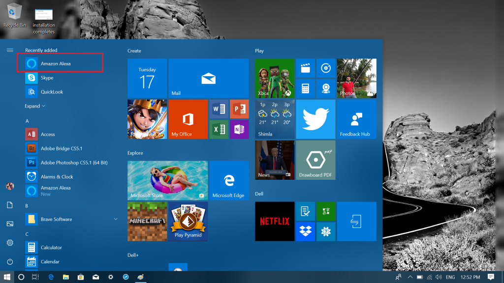Launch PowerPoint from the small tile
Image resolution: width=504 pixels, height=283 pixels.
point(240,109)
